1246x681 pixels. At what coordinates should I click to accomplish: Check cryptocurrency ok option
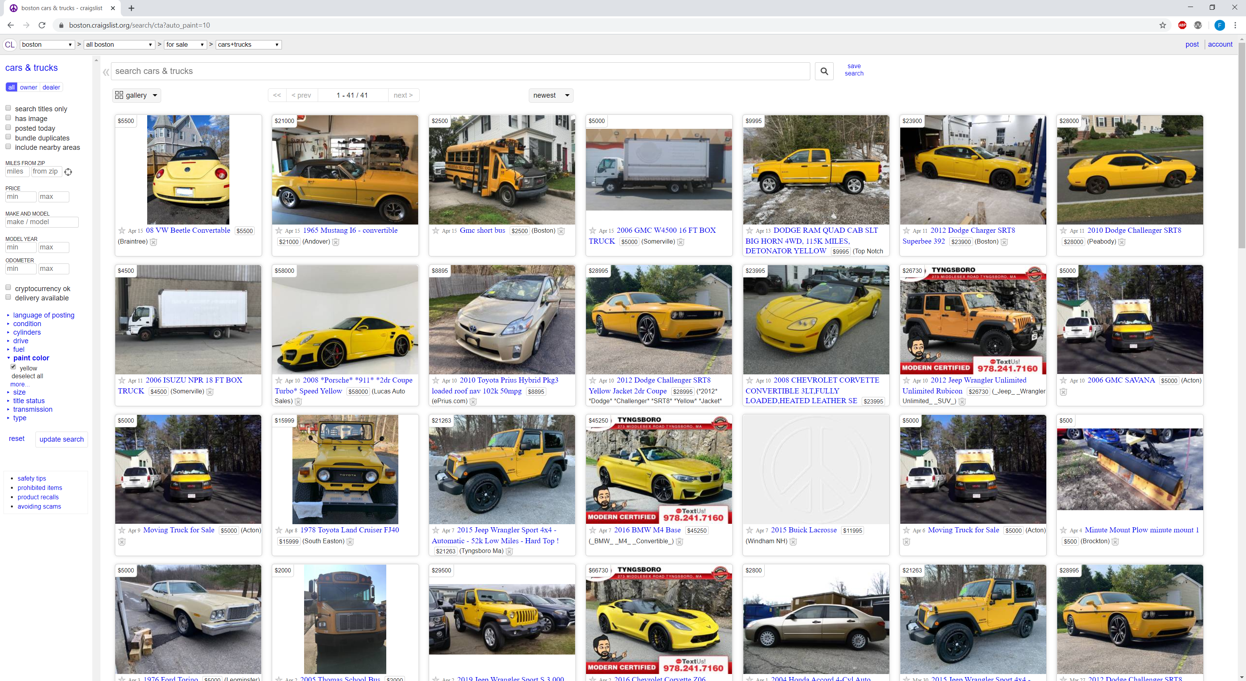click(x=8, y=288)
